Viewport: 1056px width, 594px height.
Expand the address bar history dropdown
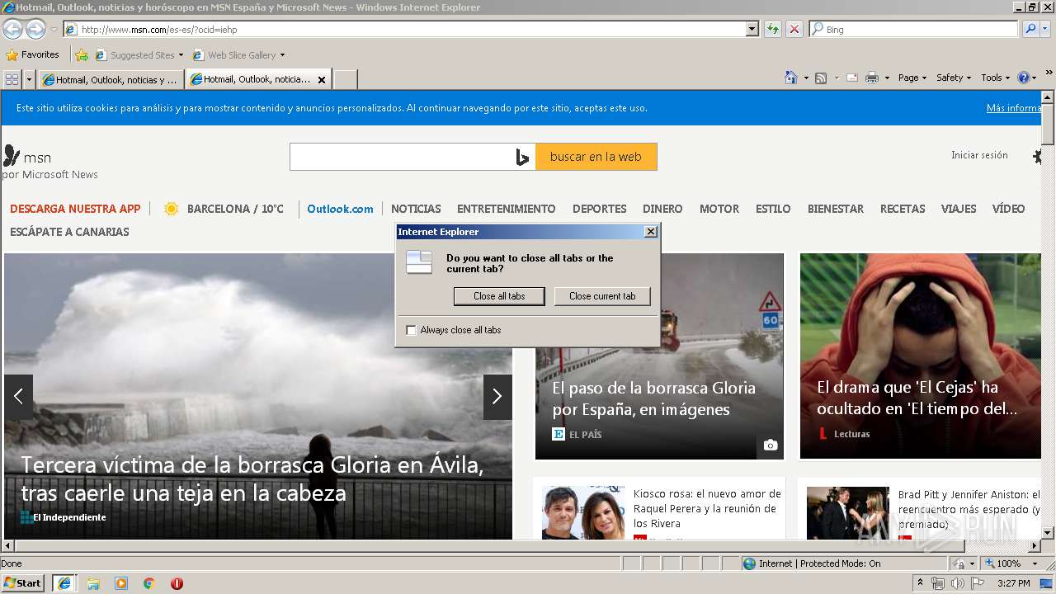point(752,29)
